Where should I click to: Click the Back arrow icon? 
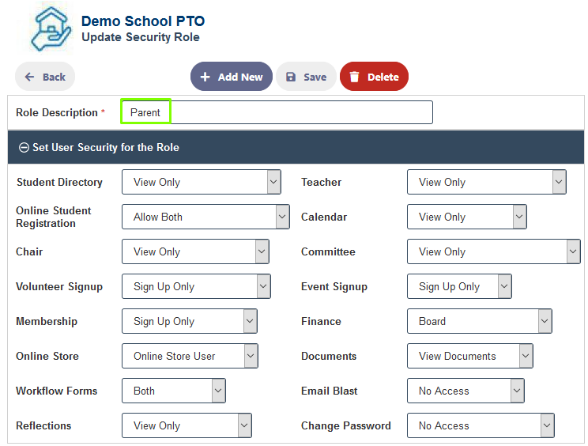pos(29,77)
